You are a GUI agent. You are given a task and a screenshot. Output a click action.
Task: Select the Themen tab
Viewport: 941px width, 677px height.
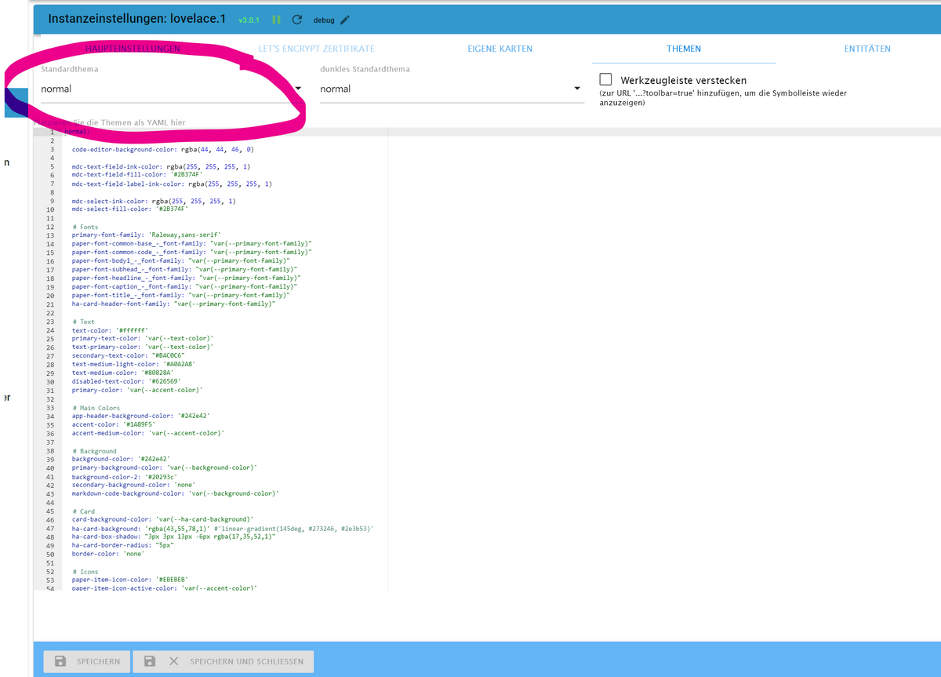click(683, 49)
